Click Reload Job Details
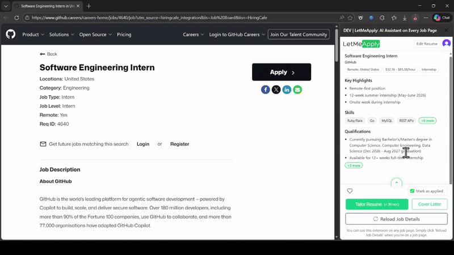This screenshot has height=255, width=454. point(396,219)
